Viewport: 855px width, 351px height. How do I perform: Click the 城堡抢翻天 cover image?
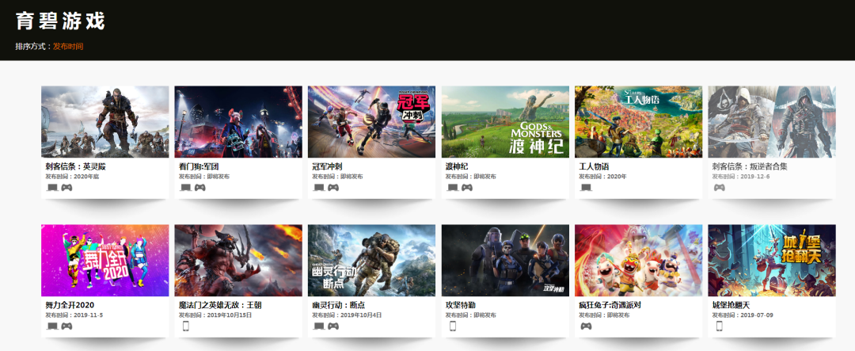coord(772,261)
